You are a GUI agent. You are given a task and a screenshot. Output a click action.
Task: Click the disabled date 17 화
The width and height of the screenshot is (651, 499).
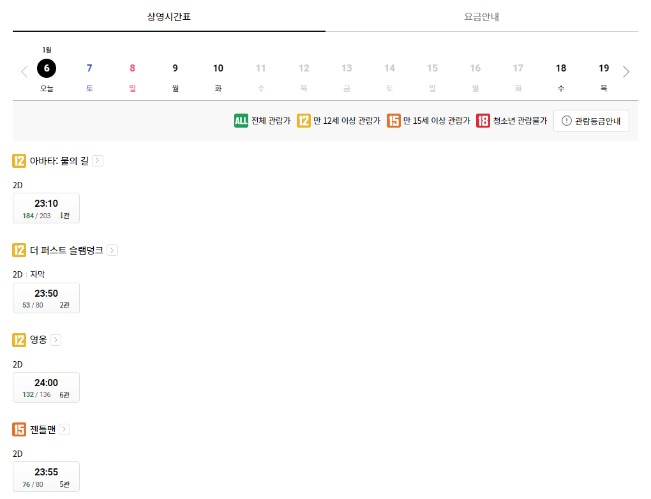pyautogui.click(x=518, y=77)
